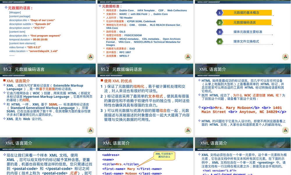The height and width of the screenshot is (175, 291).
Task: Click the heading 元数据标准：
Action: tap(112, 6)
